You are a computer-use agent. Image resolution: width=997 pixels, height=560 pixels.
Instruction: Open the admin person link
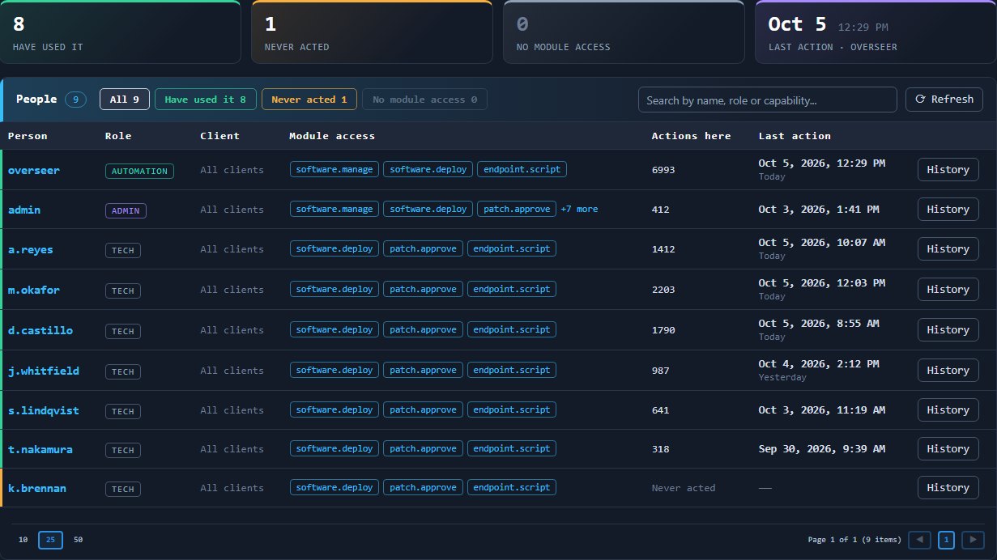tap(24, 210)
